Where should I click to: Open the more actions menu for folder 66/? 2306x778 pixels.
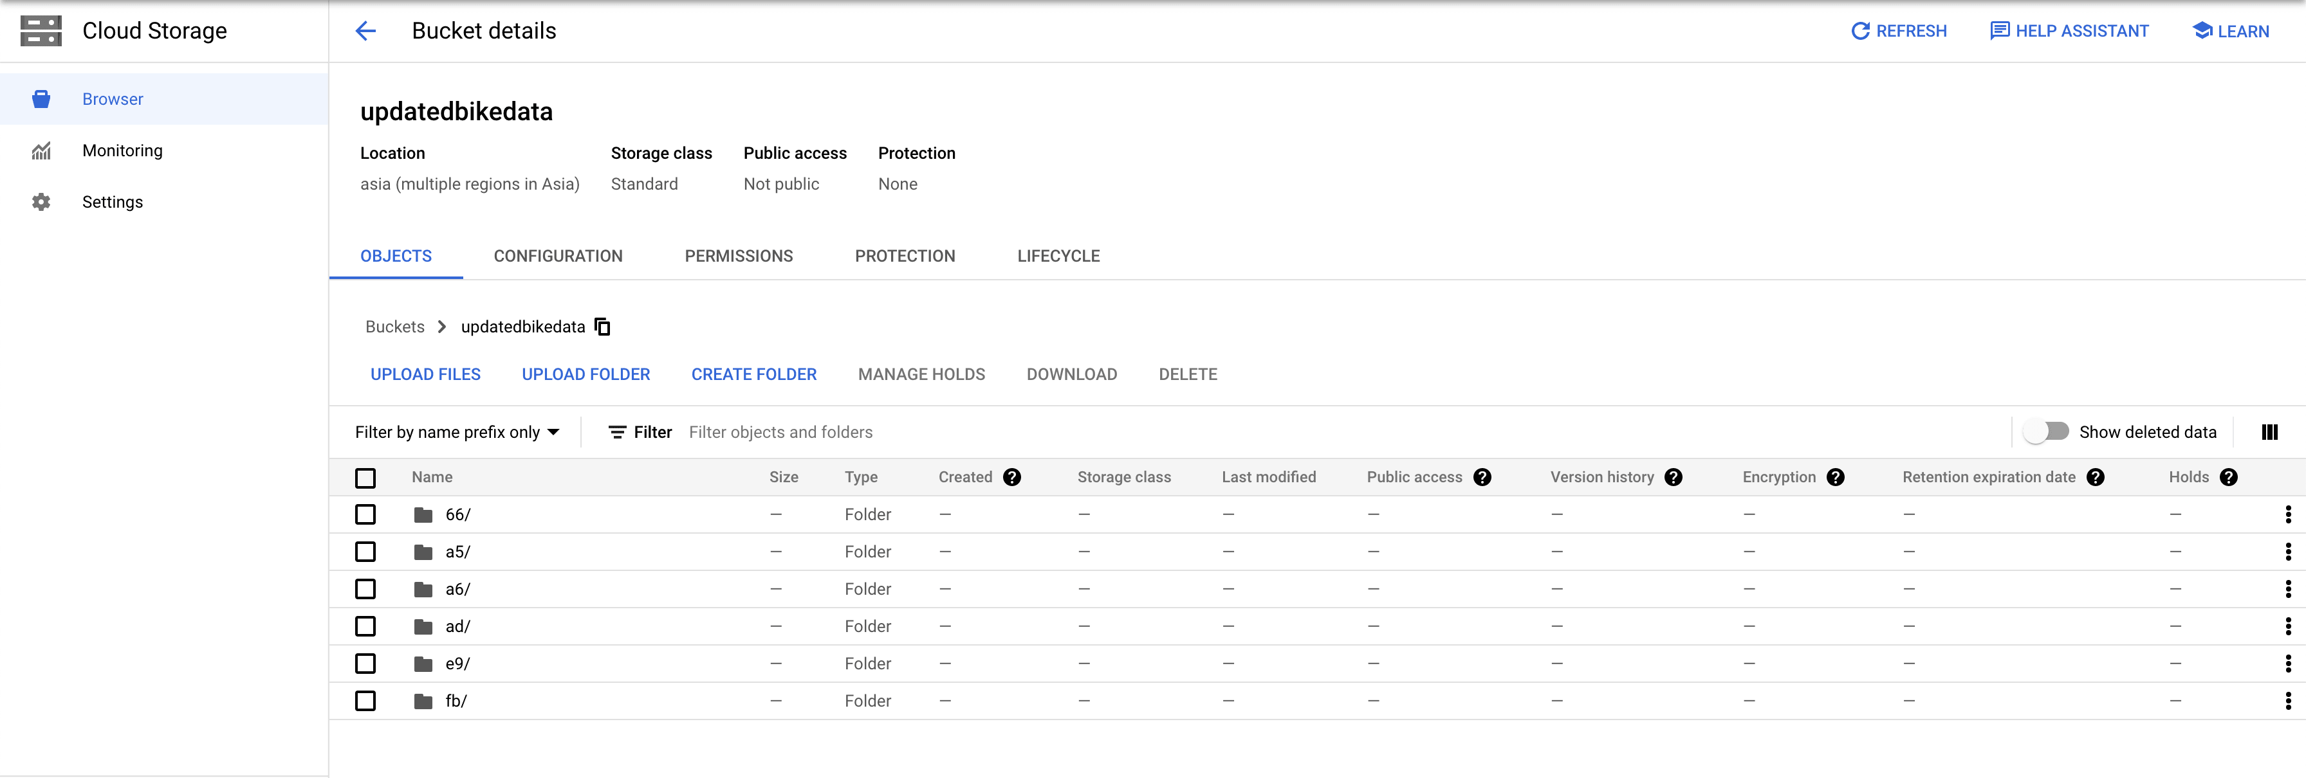2287,515
